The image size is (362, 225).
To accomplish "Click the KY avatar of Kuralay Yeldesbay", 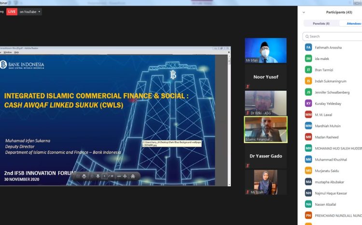I will [x=308, y=104].
